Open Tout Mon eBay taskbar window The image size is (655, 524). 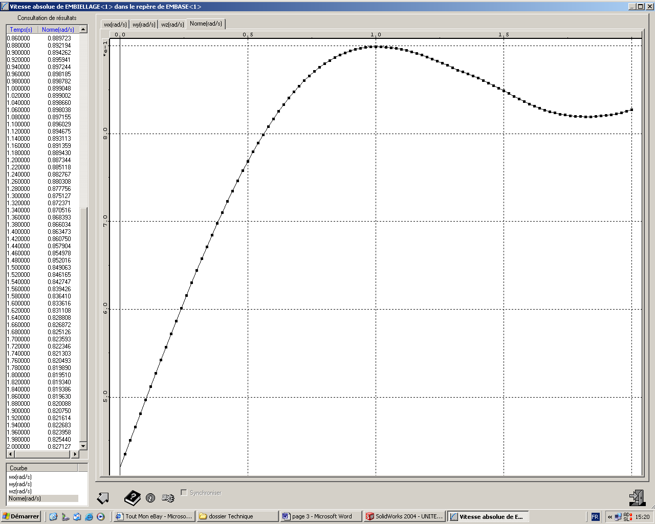154,516
